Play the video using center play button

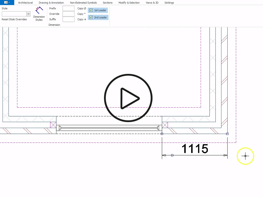pos(128,98)
